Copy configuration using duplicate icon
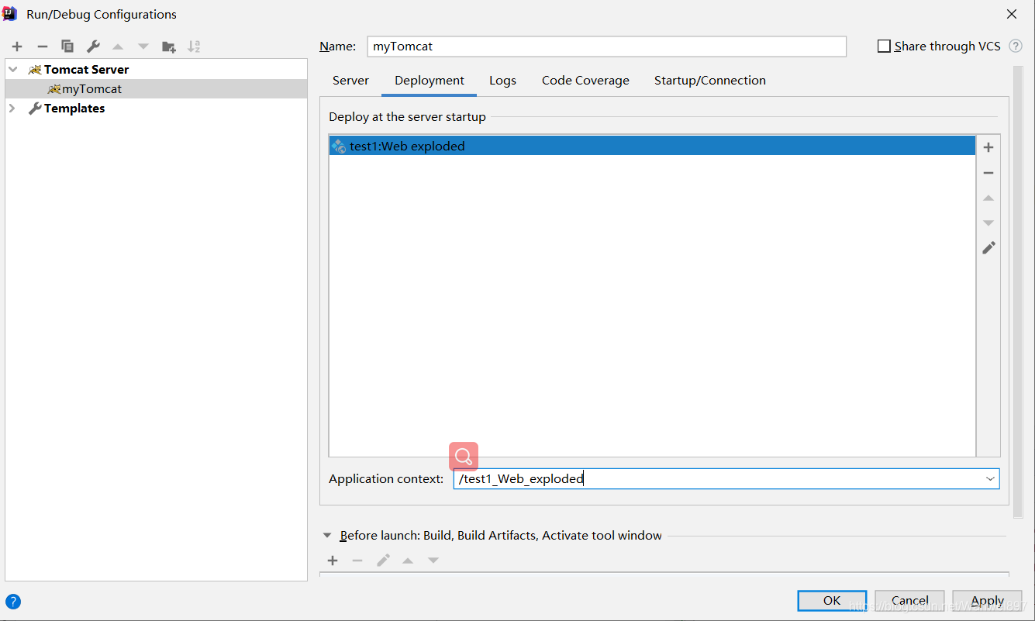The image size is (1035, 621). [x=67, y=47]
